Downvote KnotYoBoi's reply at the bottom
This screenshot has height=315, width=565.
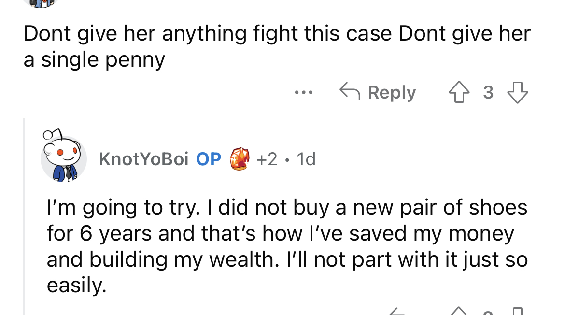point(517,312)
